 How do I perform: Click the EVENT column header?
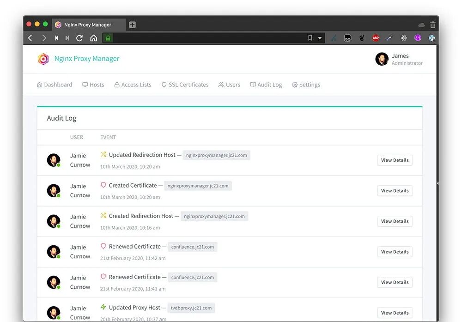(108, 137)
